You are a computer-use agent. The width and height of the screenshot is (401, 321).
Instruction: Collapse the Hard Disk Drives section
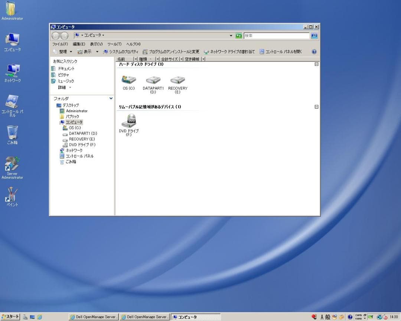316,64
